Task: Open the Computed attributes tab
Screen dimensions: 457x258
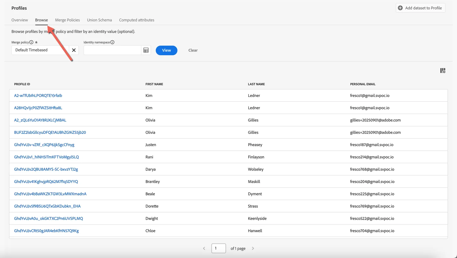Action: pyautogui.click(x=136, y=20)
